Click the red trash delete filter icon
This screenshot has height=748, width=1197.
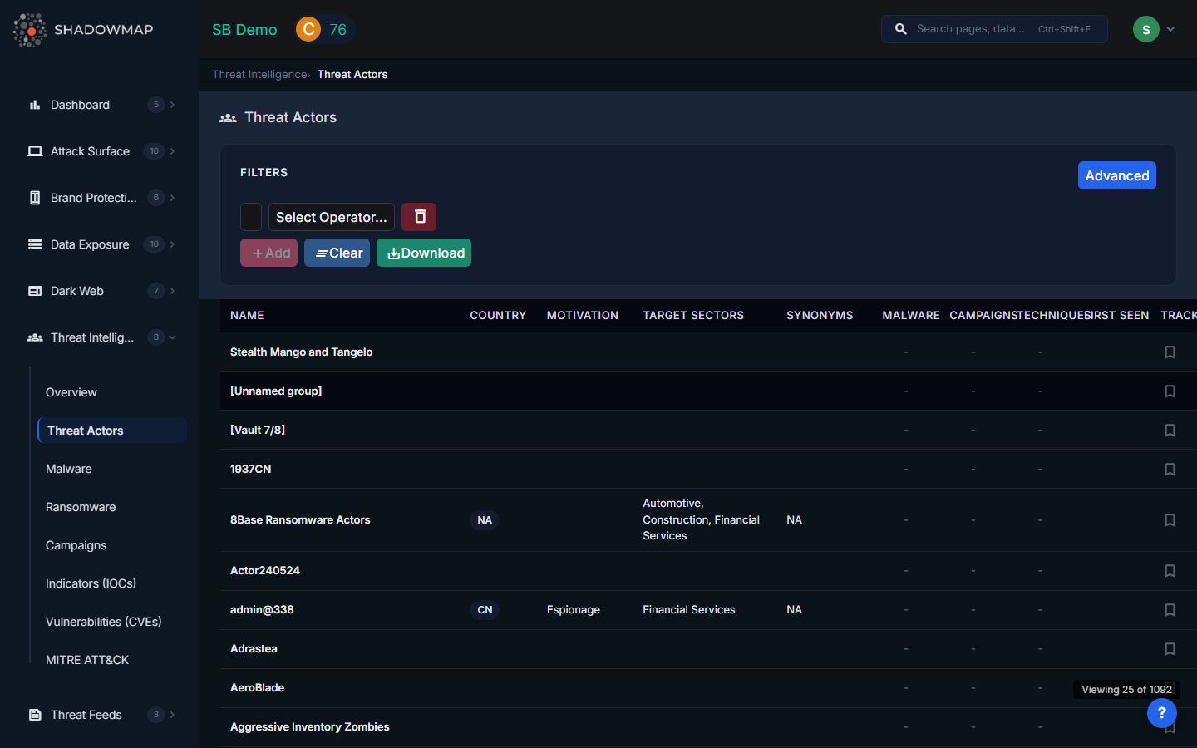click(x=419, y=217)
